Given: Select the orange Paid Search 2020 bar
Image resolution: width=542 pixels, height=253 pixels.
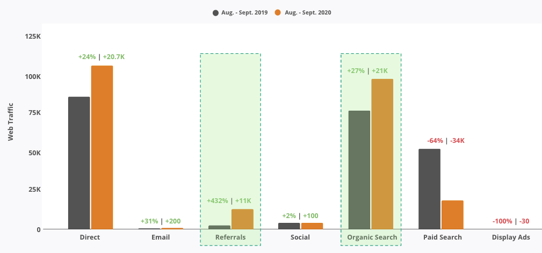Looking at the screenshot, I should tap(452, 215).
